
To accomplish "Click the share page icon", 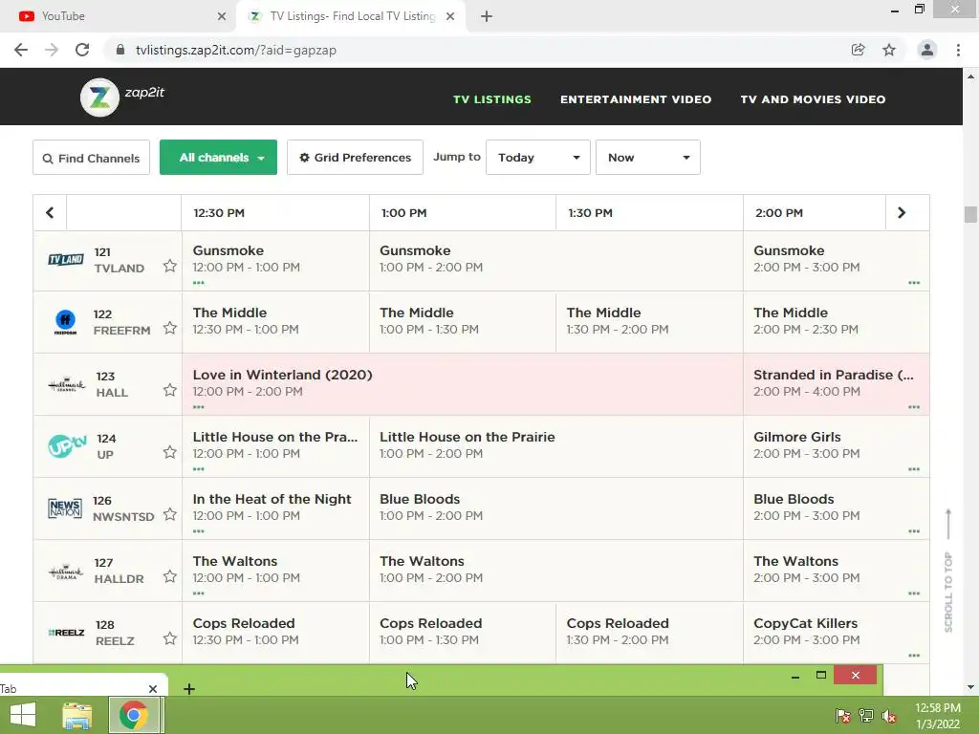I will (x=859, y=50).
